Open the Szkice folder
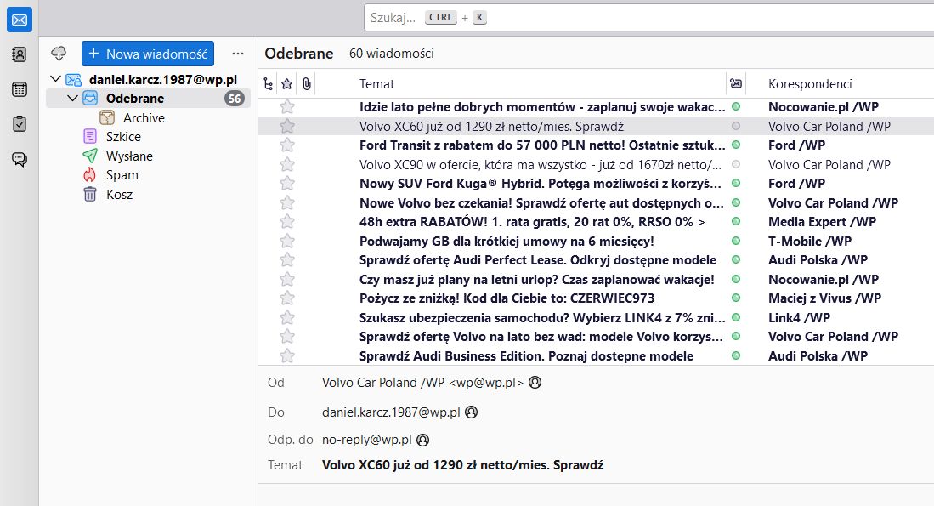934x506 pixels. [x=123, y=136]
